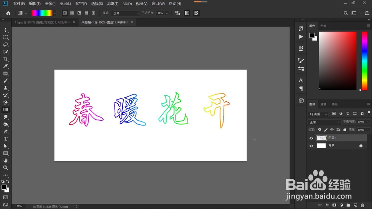Choose linear gradient style
Viewport: 372px width, 209px height.
65,13
